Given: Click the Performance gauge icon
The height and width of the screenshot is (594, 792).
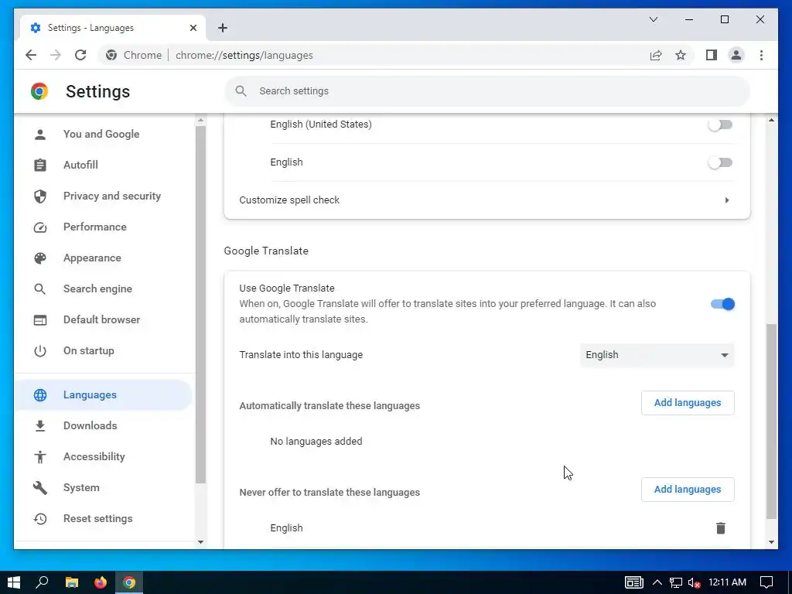Looking at the screenshot, I should coord(40,227).
